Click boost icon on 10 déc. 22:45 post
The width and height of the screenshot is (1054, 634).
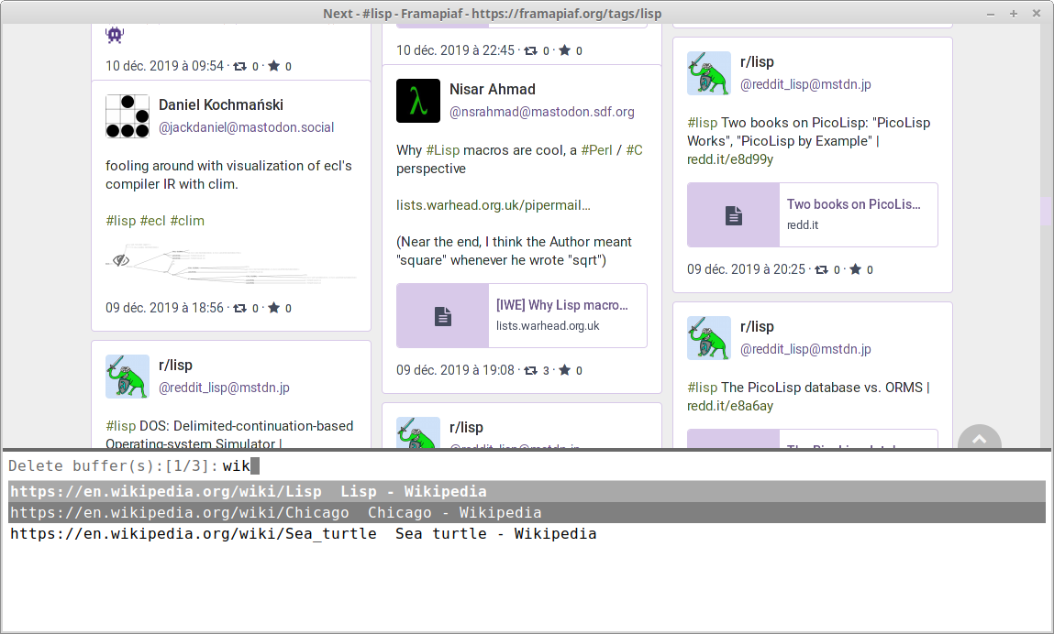tap(530, 50)
